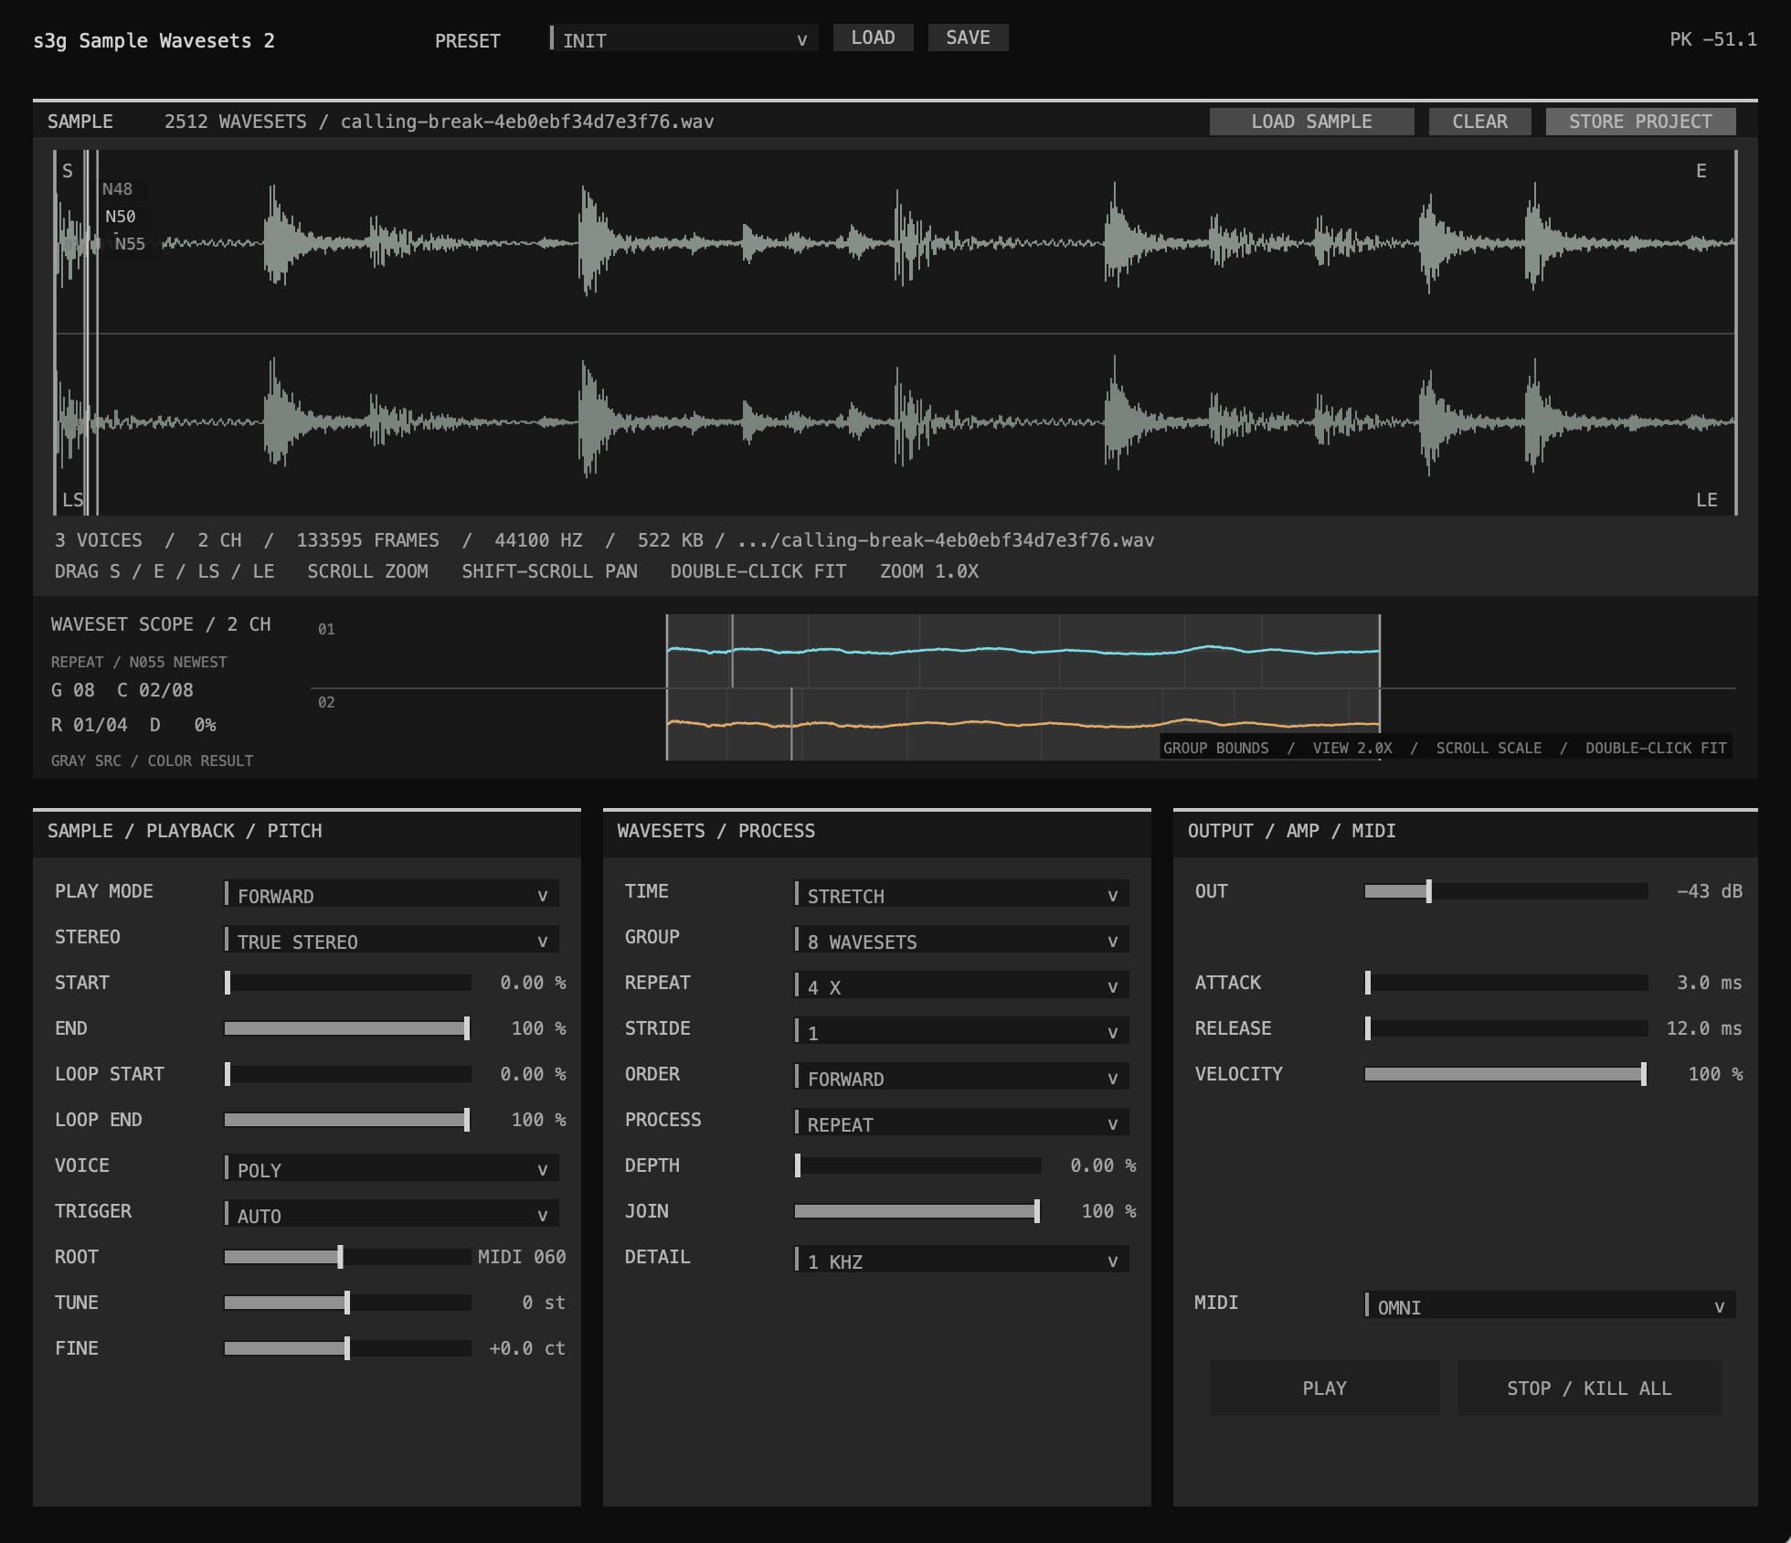Click the STOP / KILL ALL button
Image resolution: width=1791 pixels, height=1543 pixels.
pyautogui.click(x=1589, y=1388)
